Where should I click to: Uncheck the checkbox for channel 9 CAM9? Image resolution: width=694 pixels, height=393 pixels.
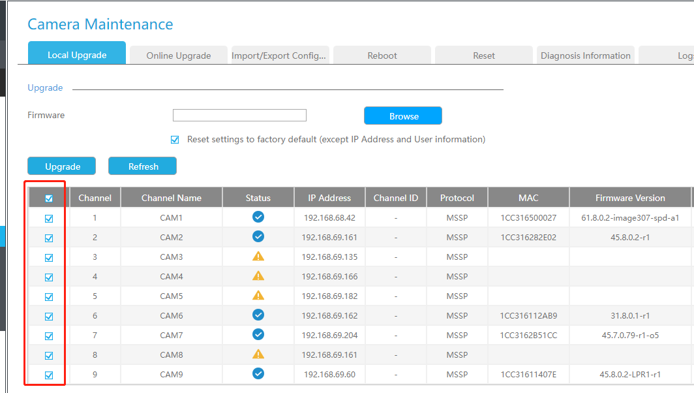(x=49, y=375)
